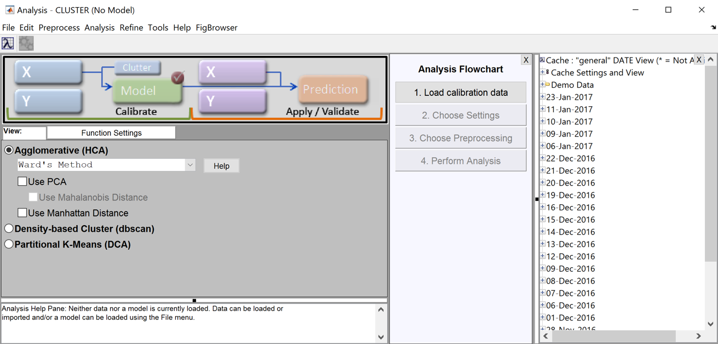Click the lambda icon in the toolbar
The image size is (718, 344).
[x=8, y=43]
